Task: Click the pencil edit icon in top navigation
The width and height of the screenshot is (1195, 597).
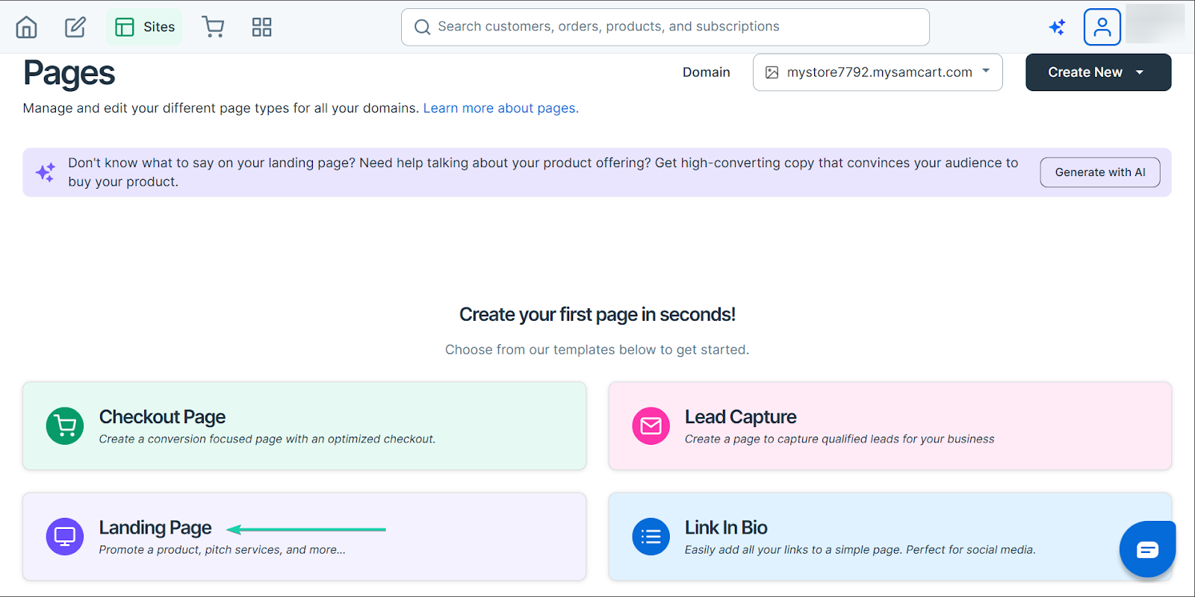Action: [x=75, y=28]
